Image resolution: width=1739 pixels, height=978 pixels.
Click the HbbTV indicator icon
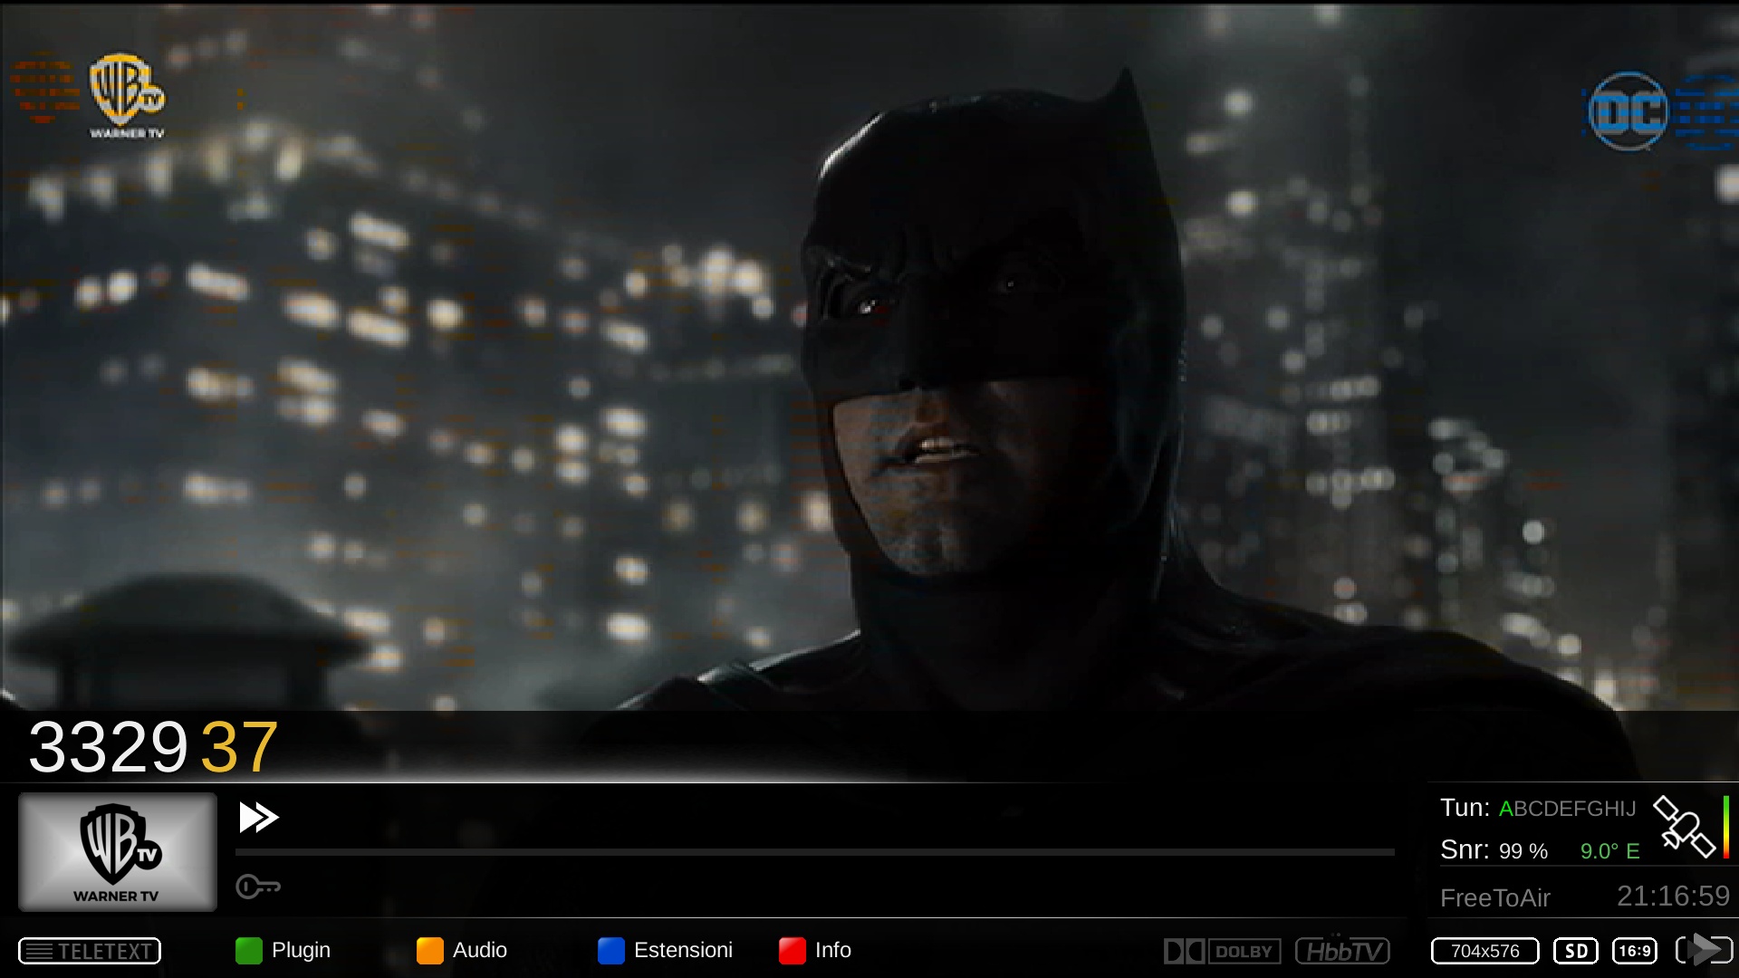coord(1342,951)
